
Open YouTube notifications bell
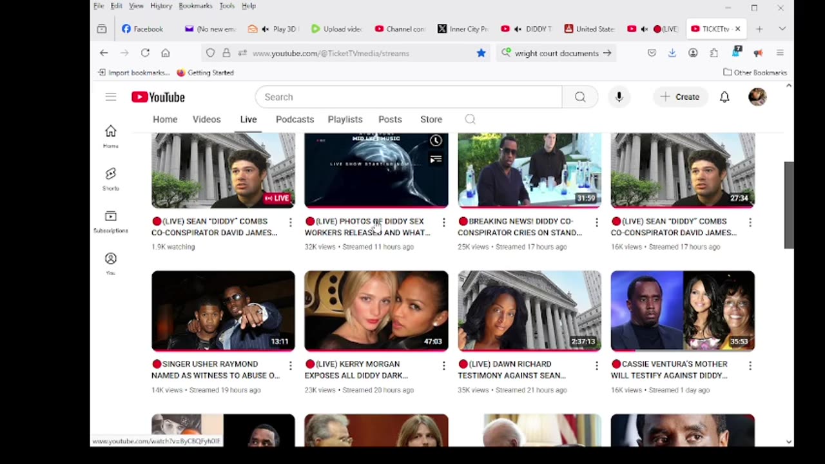[x=724, y=97]
